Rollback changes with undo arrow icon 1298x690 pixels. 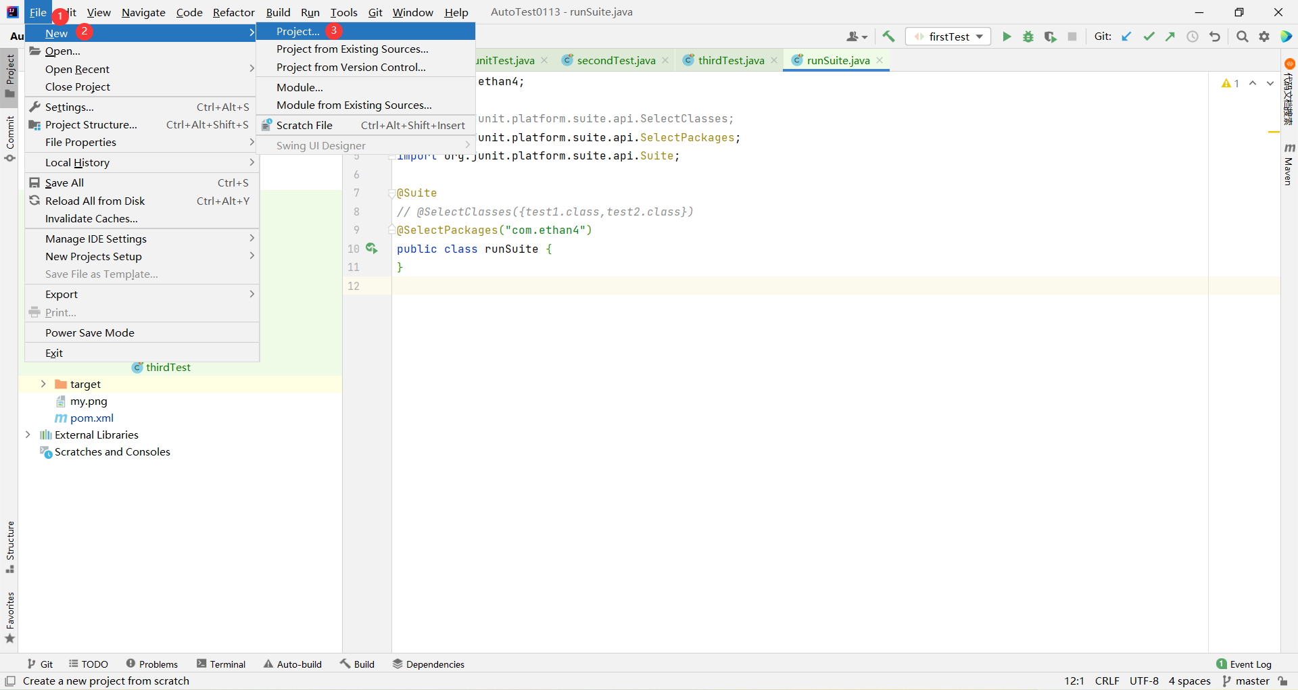click(x=1215, y=36)
